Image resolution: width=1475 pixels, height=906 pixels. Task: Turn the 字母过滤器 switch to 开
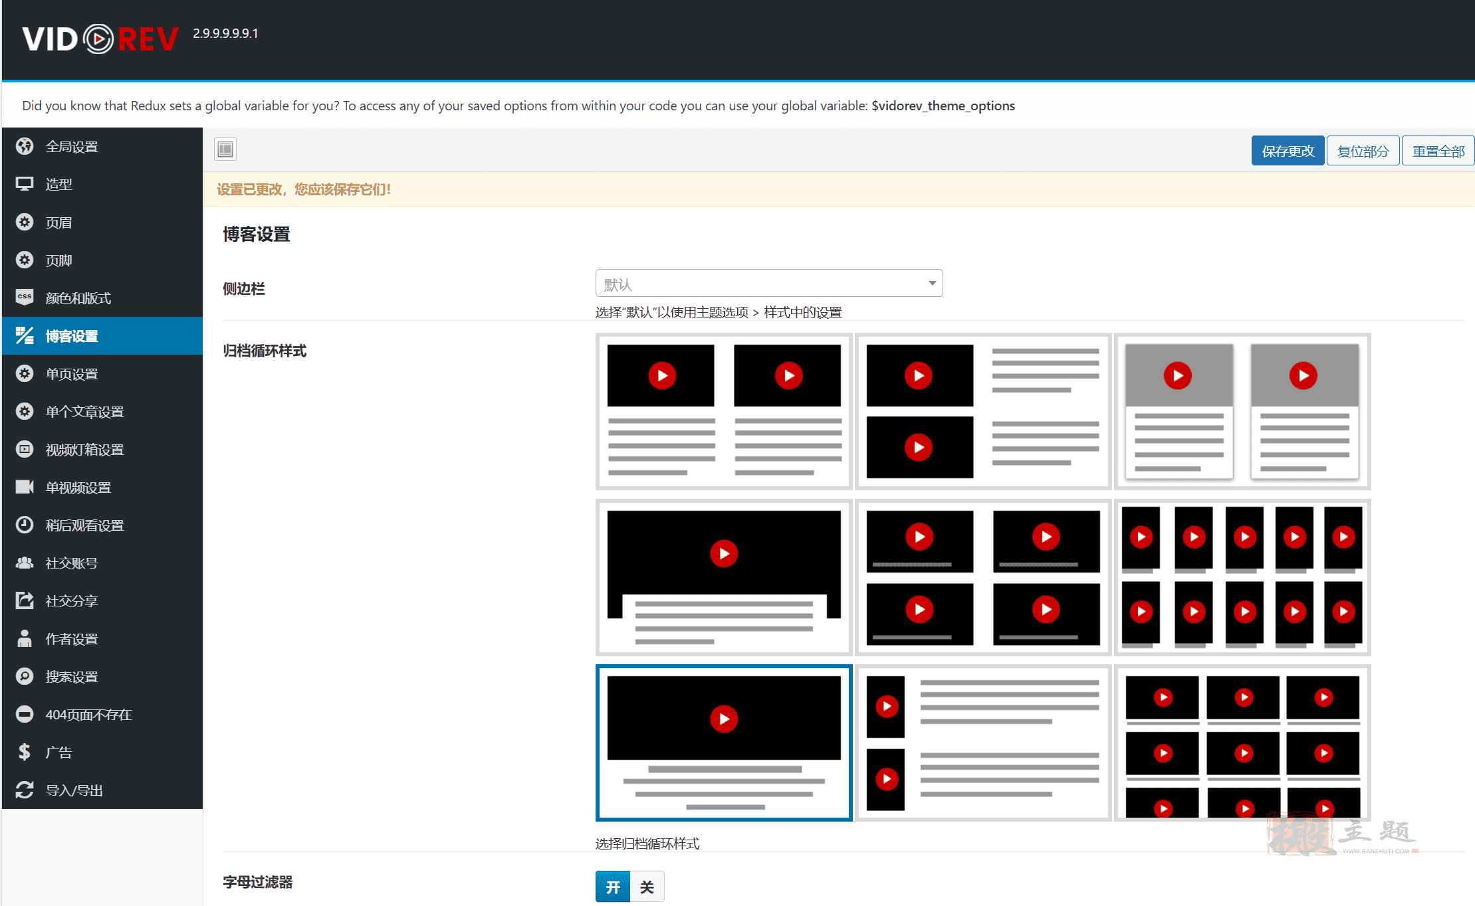[x=613, y=887]
